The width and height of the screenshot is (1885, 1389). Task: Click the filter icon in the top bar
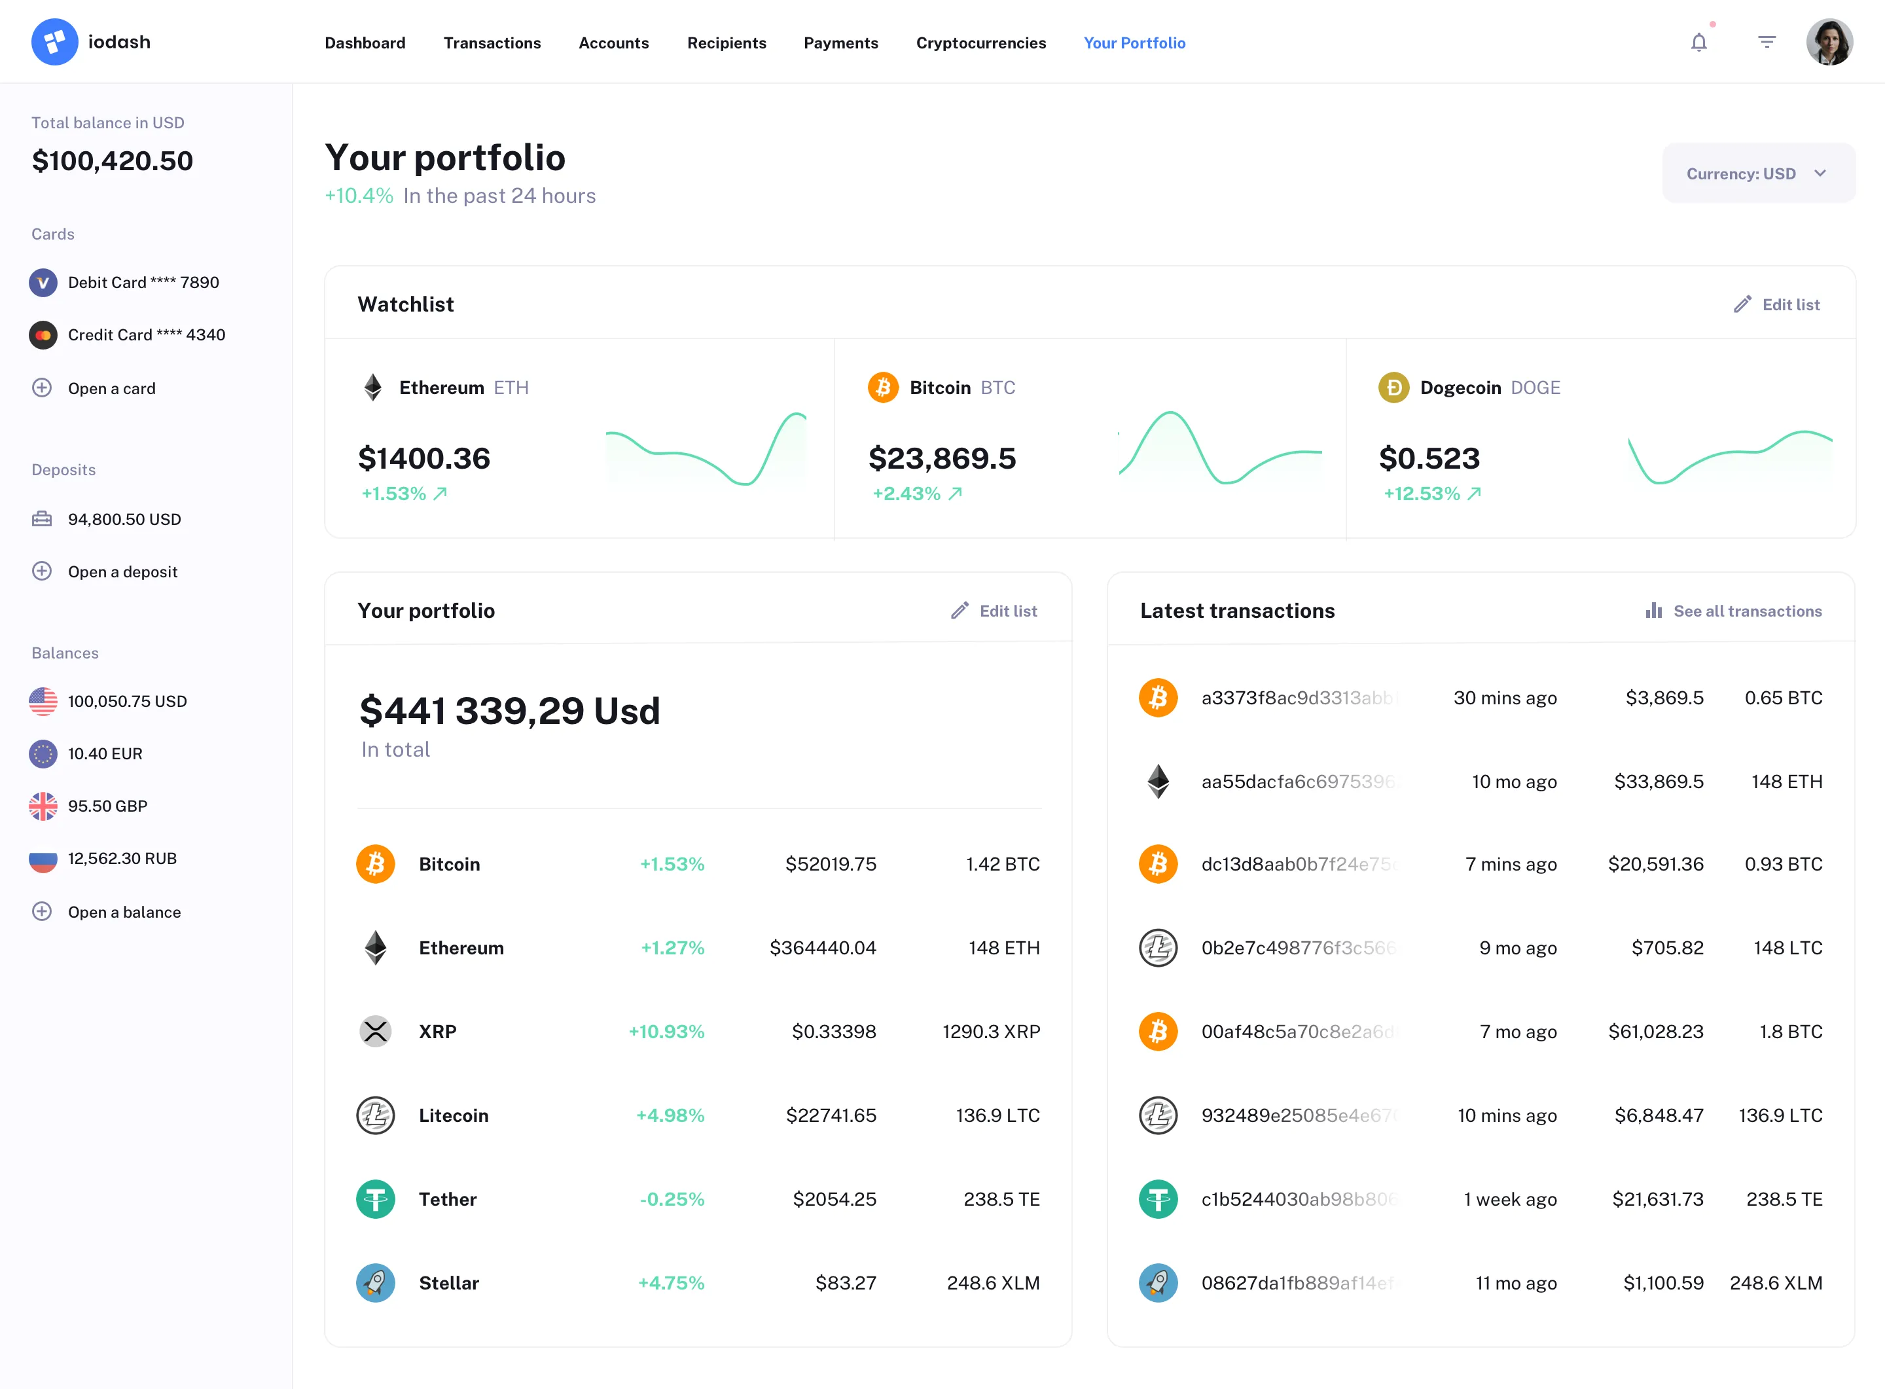click(1767, 41)
